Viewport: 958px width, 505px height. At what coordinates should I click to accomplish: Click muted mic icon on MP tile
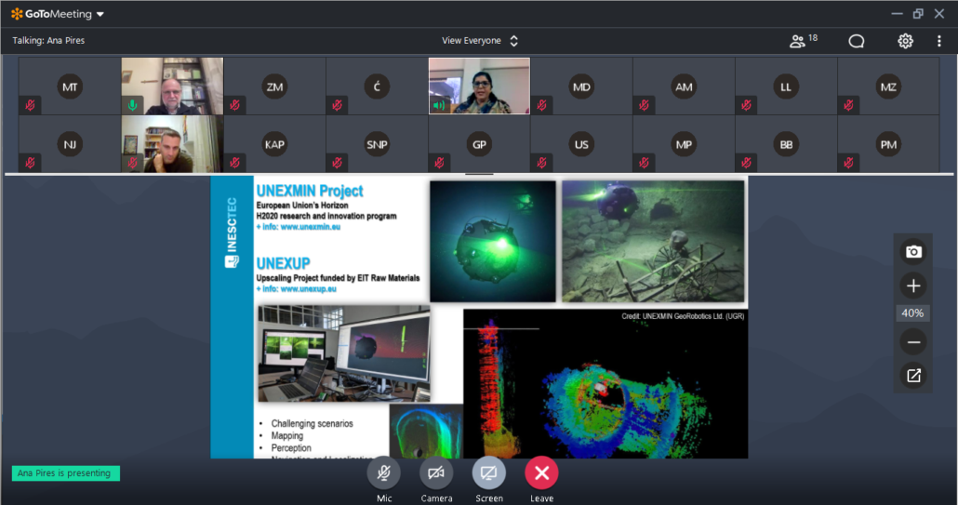(x=644, y=163)
